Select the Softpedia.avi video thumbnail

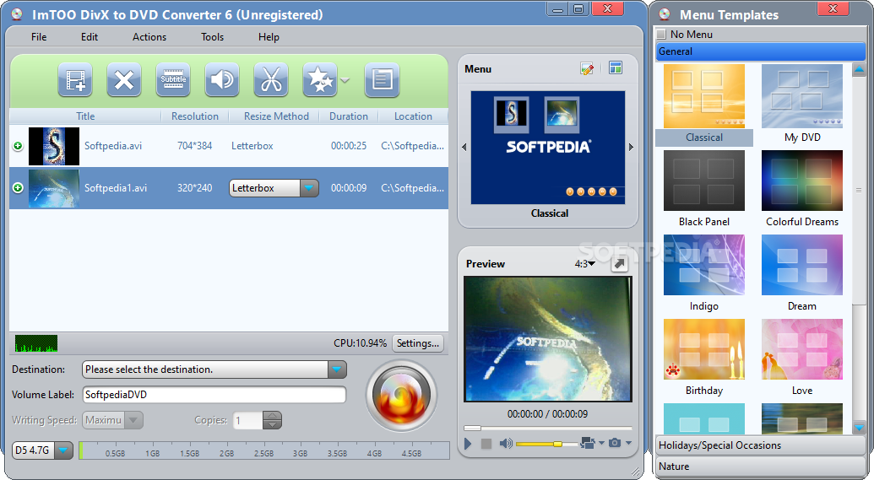(x=54, y=147)
